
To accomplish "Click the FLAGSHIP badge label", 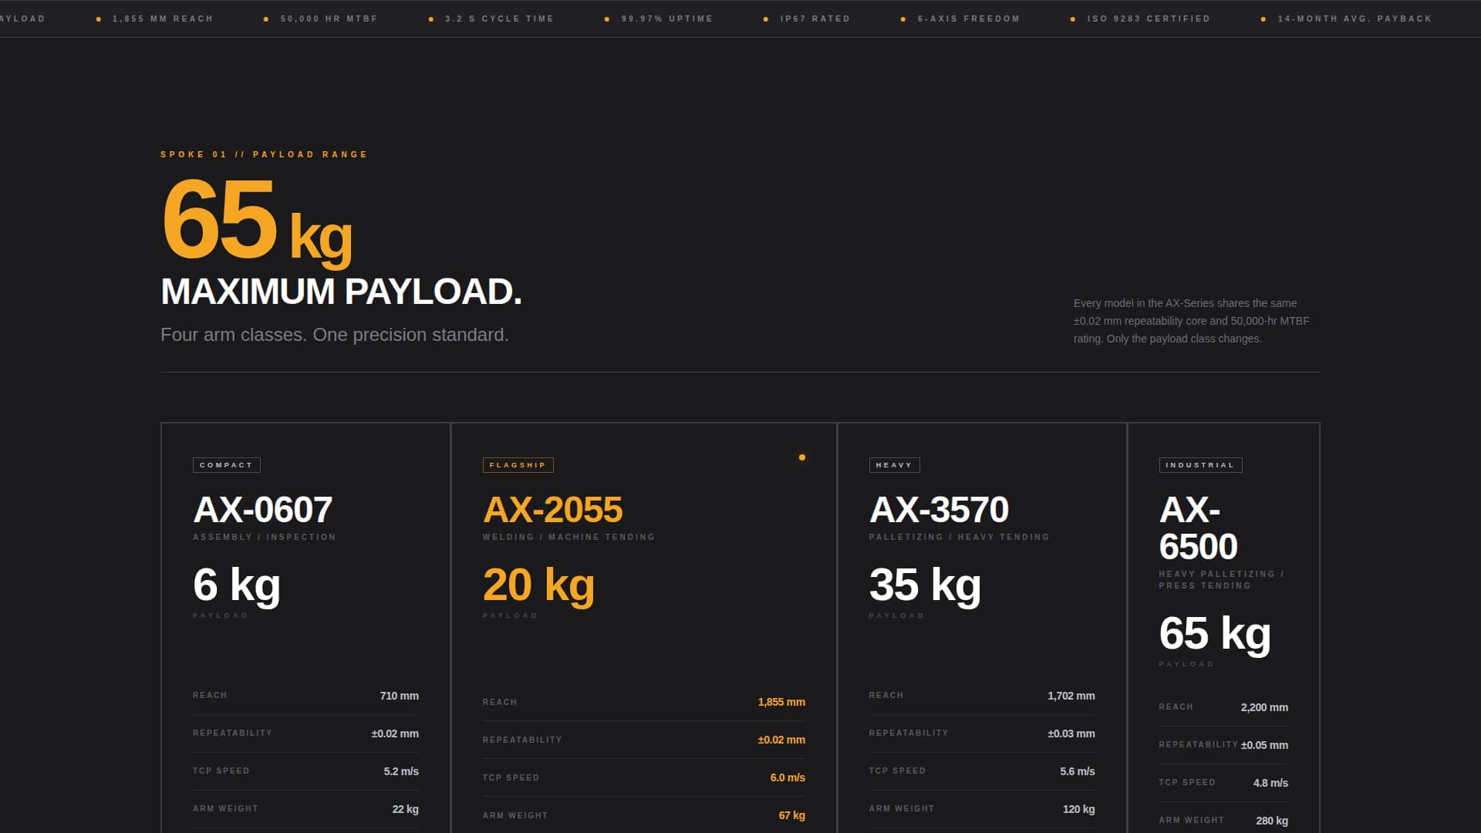I will point(518,465).
